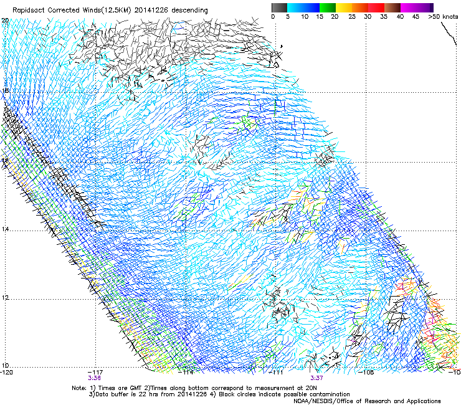Click the purple 45-50 knots legend swatch
Viewport: 461px width, 405px height.
(x=425, y=7)
